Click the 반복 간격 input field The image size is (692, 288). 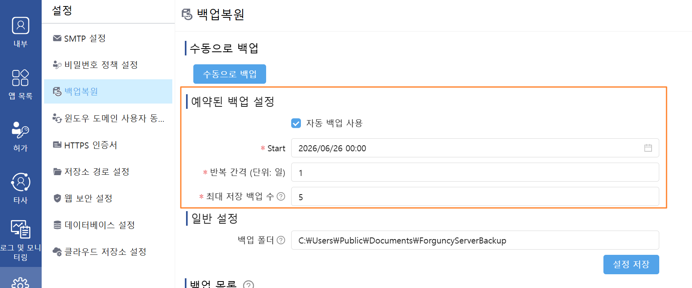click(x=475, y=172)
